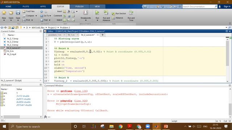Screen dimensions: 232x130
Task: Open the Workspace panel actions menu
Action: [41, 85]
